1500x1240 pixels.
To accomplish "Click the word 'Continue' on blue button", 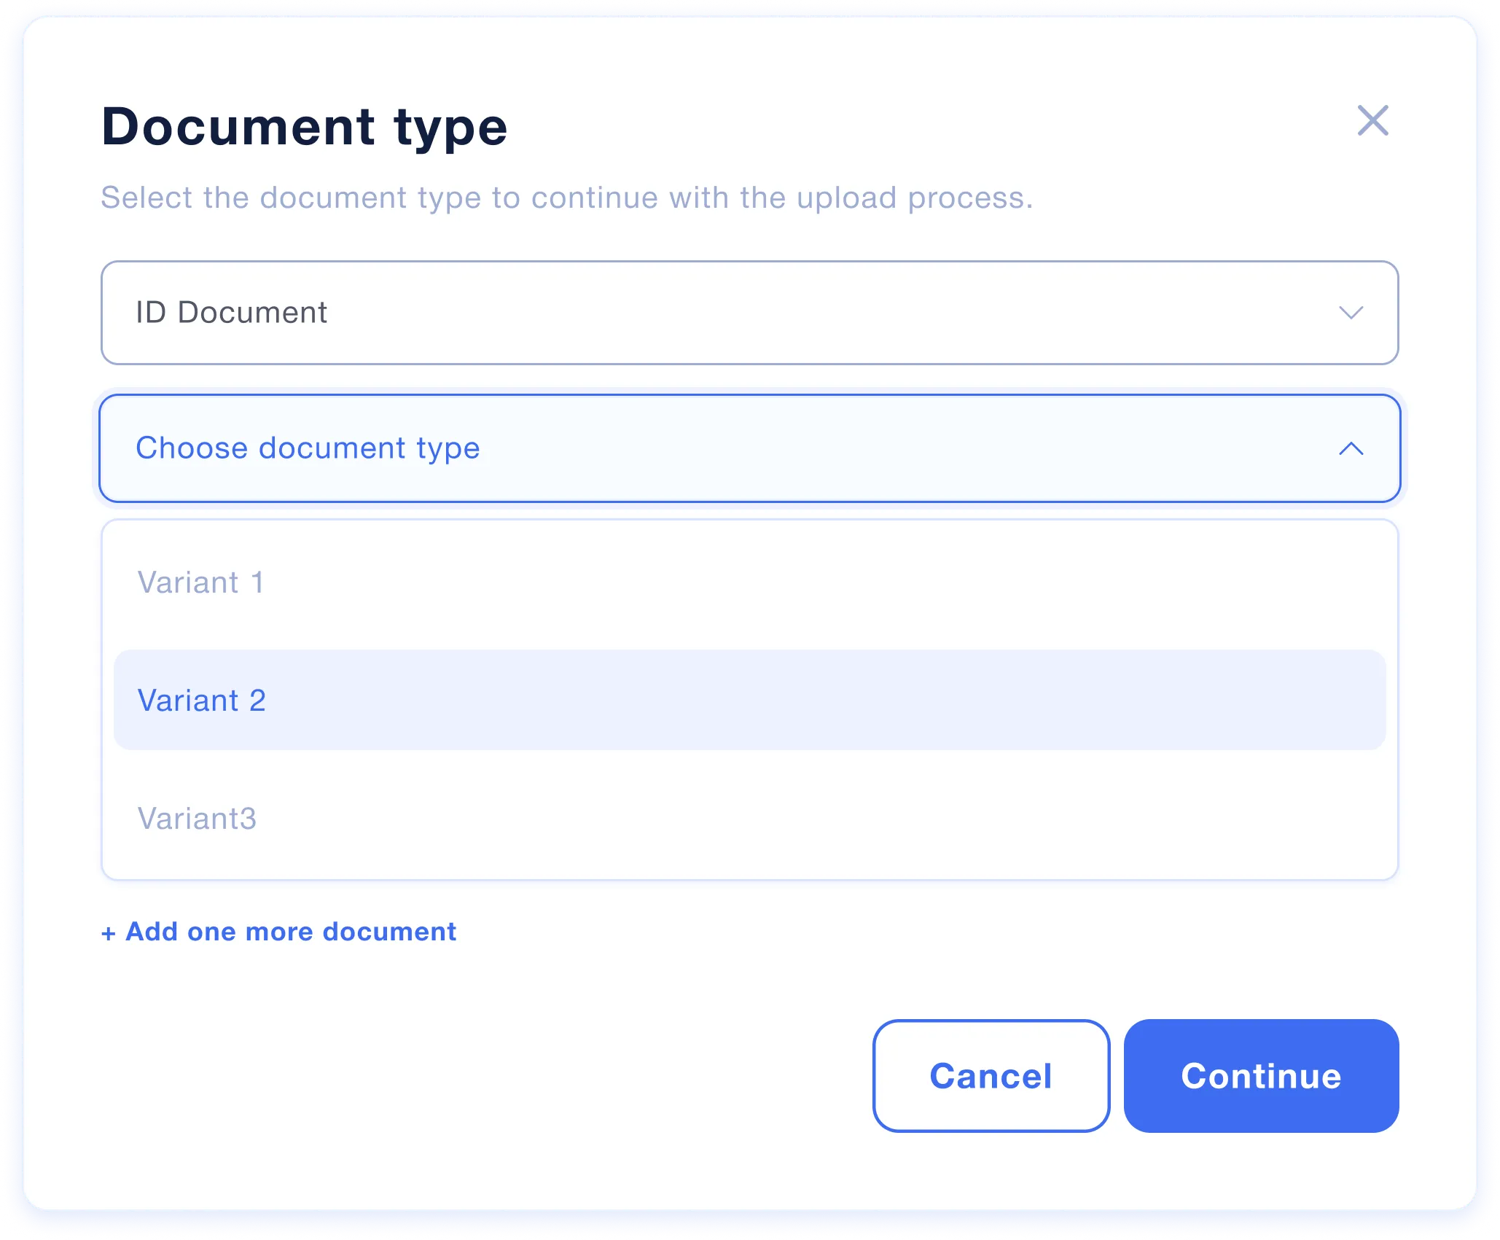I will (x=1261, y=1076).
